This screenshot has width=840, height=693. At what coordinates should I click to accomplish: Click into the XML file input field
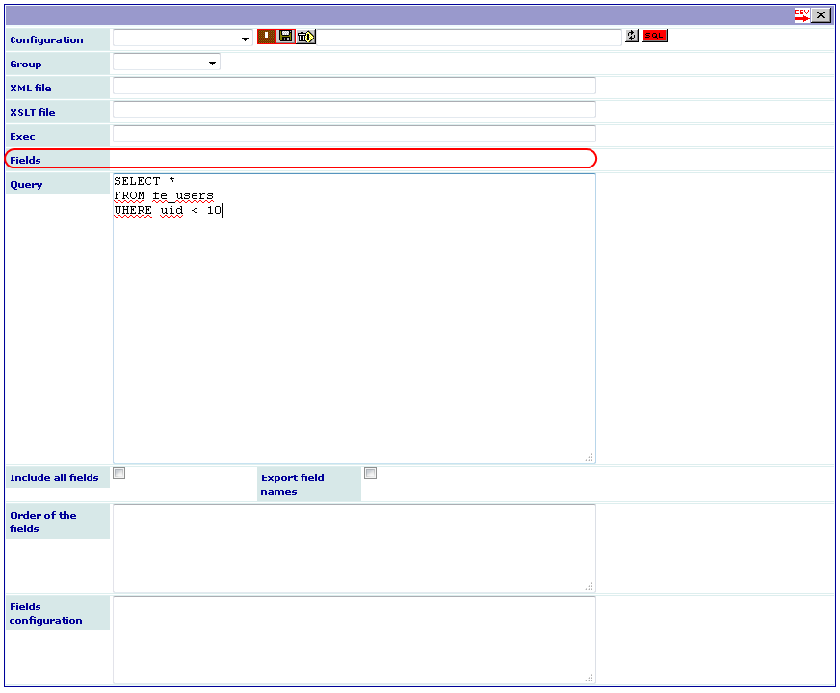coord(354,87)
